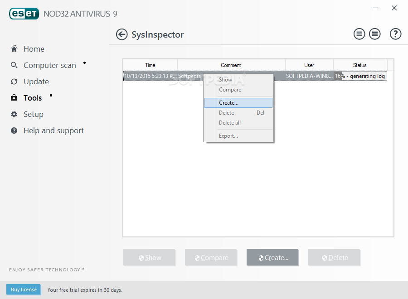The width and height of the screenshot is (408, 299).
Task: Click the SOFTPEDIA-WIN8... user cell
Action: point(309,76)
